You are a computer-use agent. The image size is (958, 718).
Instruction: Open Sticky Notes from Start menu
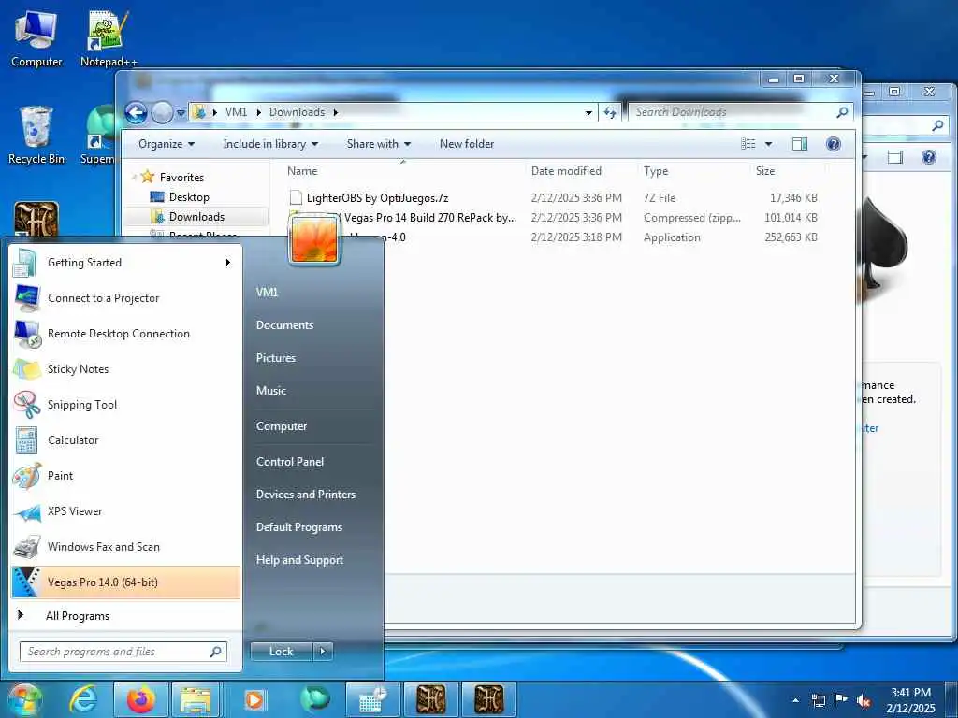click(126, 369)
